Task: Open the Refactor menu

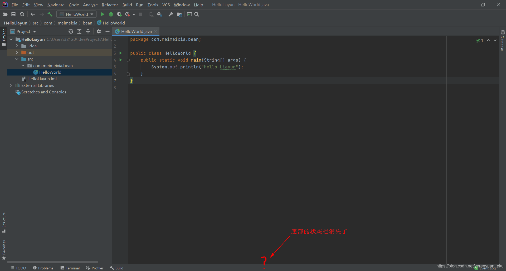Action: pos(110,5)
